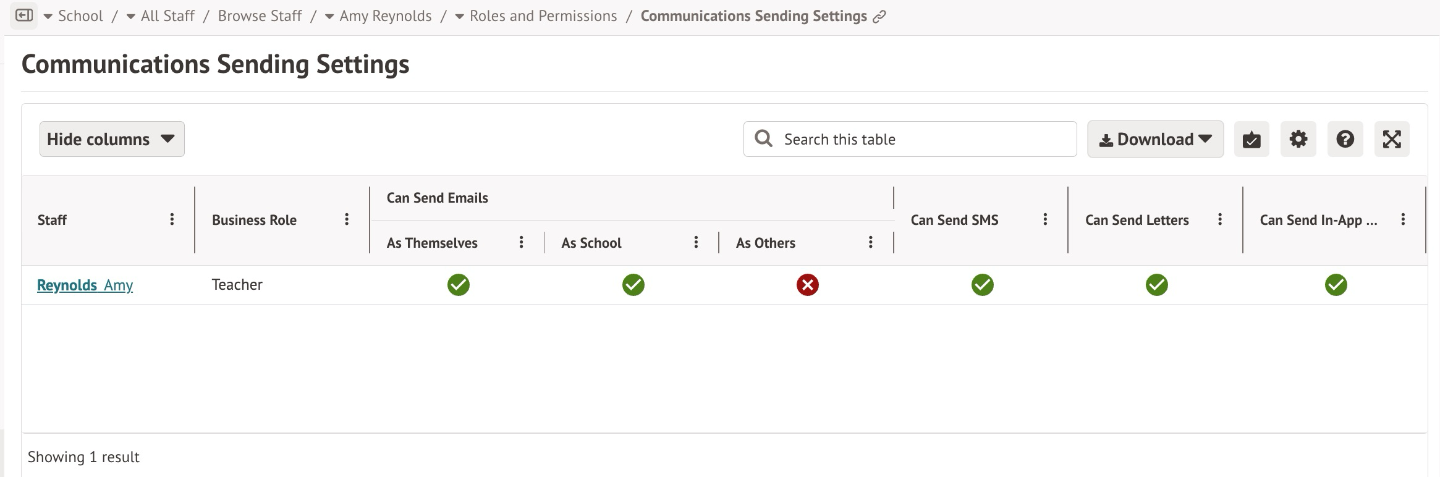The height and width of the screenshot is (477, 1440).
Task: Open table settings gear icon
Action: [1298, 139]
